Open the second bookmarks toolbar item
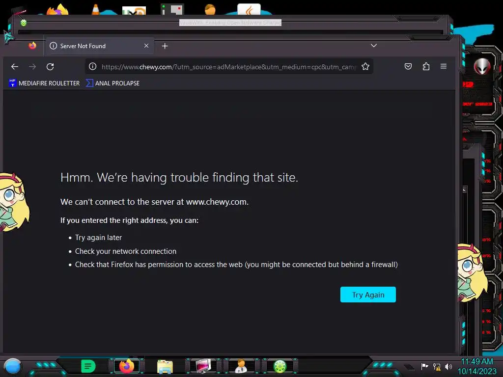Image resolution: width=503 pixels, height=377 pixels. 113,83
